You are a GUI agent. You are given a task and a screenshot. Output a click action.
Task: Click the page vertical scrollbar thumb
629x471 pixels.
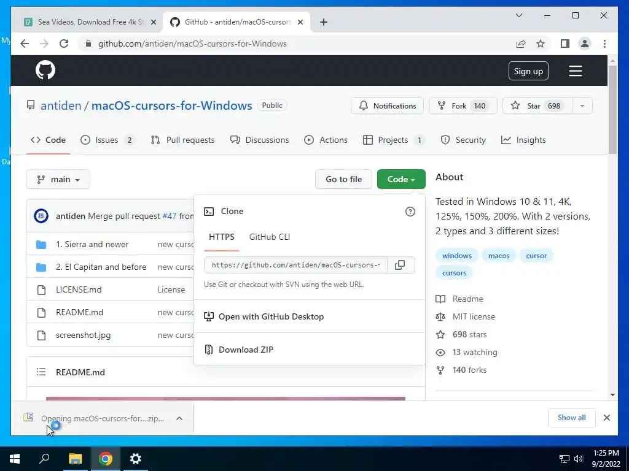point(612,109)
